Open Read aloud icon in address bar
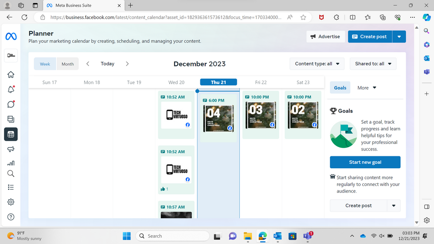The height and width of the screenshot is (244, 434). [290, 17]
